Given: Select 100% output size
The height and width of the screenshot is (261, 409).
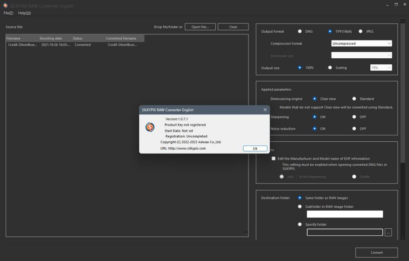Looking at the screenshot, I should pyautogui.click(x=300, y=67).
